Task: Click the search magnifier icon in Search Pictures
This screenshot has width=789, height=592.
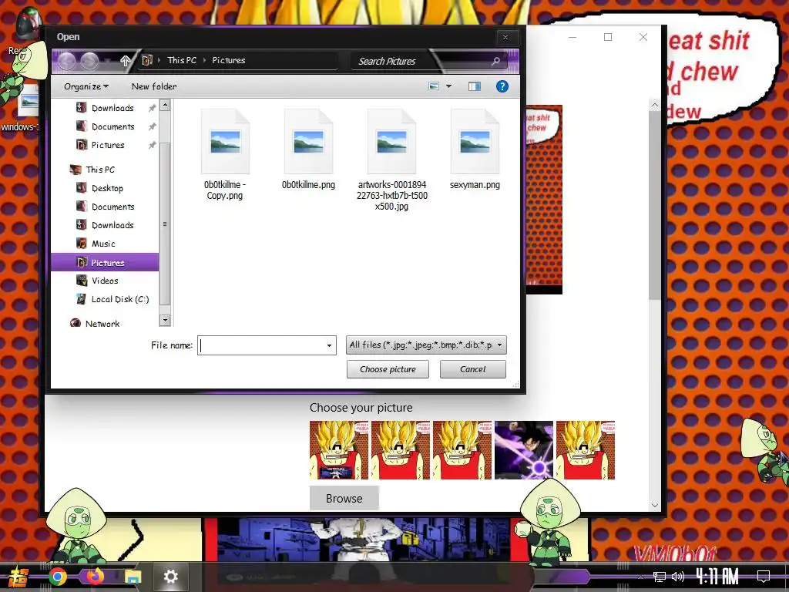Action: tap(495, 61)
